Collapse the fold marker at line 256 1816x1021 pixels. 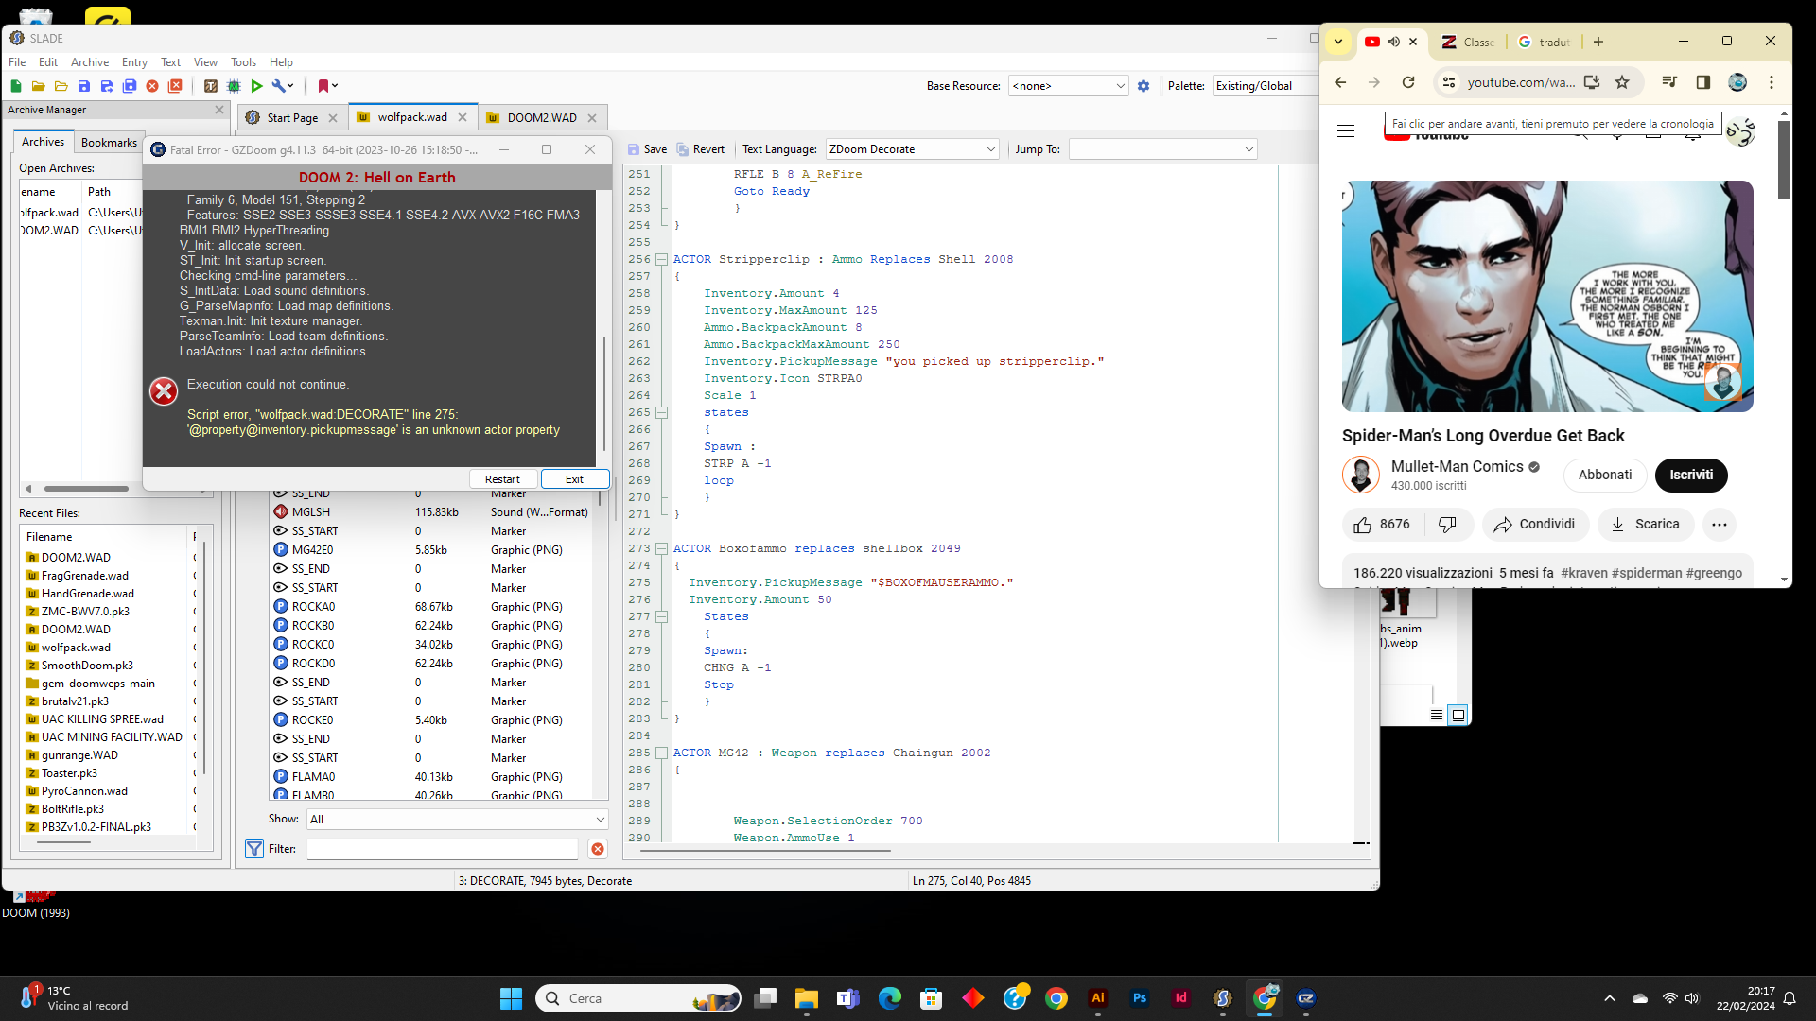[662, 260]
